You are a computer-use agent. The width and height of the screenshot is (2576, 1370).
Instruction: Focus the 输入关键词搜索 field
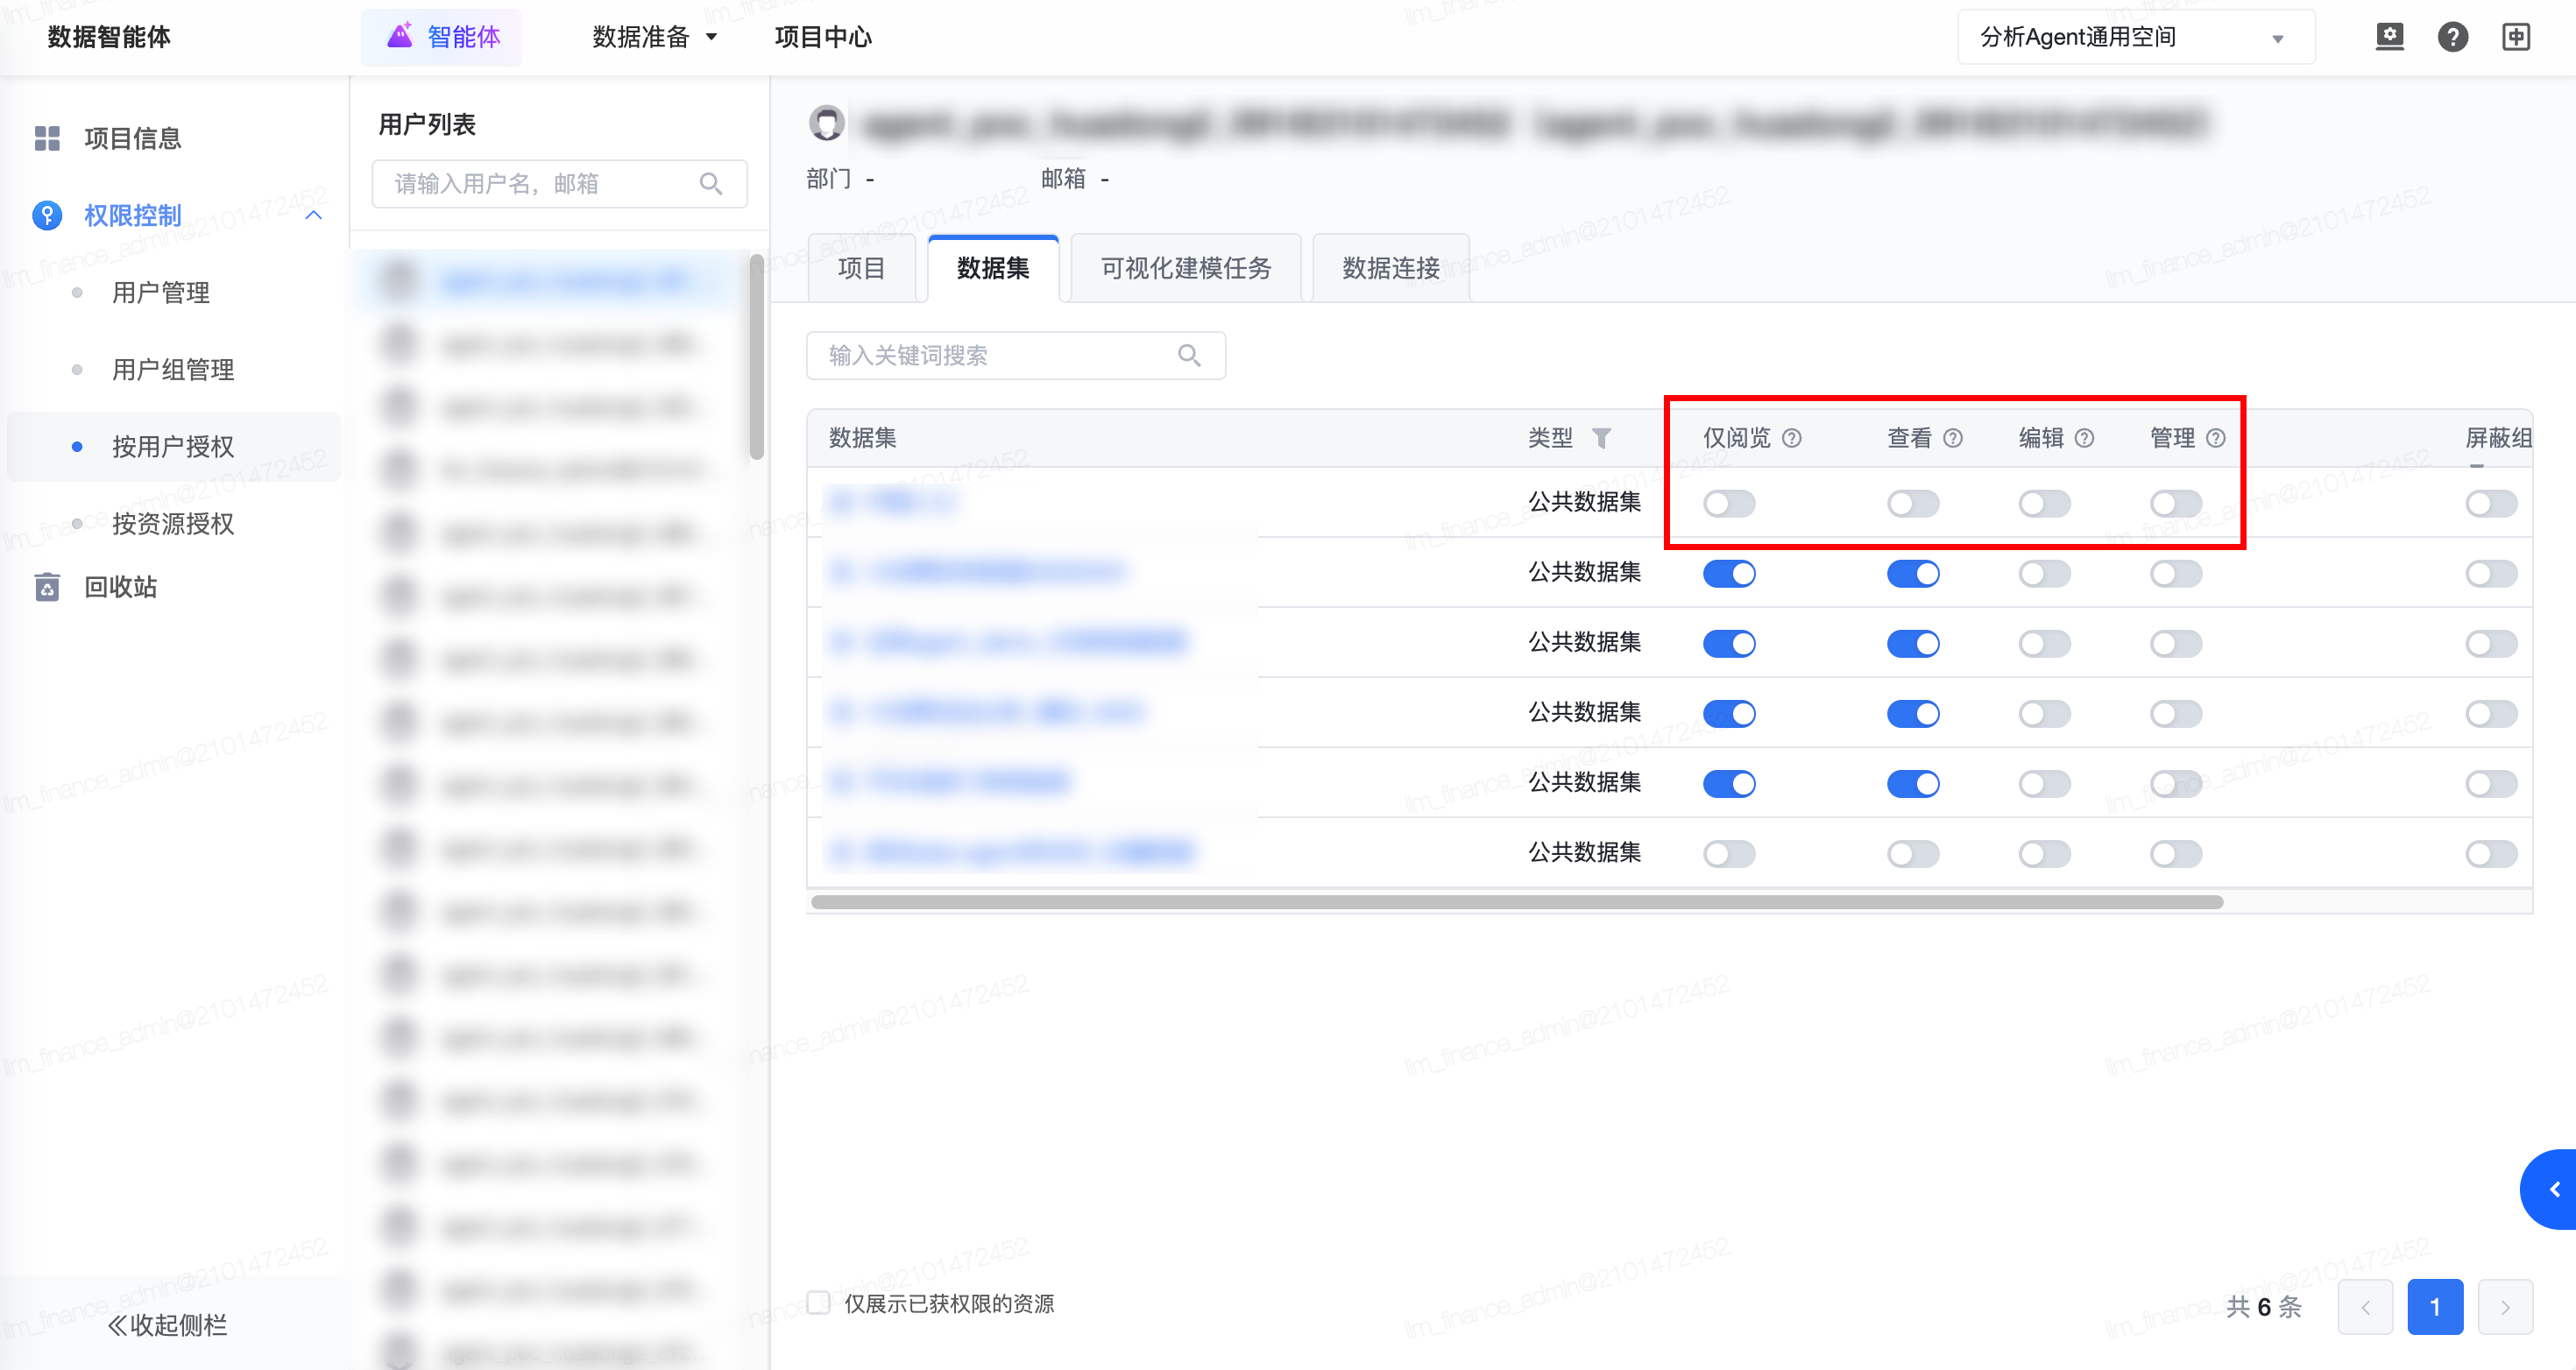point(1016,356)
